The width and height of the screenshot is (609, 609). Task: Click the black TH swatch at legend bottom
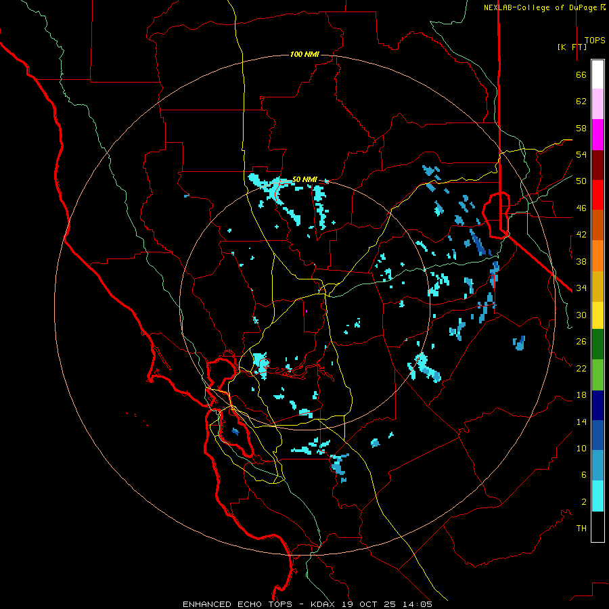click(x=597, y=526)
